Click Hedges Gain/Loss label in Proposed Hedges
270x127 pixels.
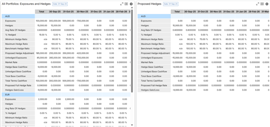tap(150, 90)
